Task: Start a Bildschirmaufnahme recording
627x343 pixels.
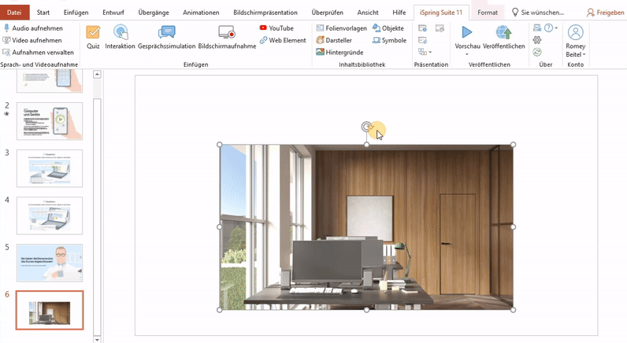Action: 227,36
